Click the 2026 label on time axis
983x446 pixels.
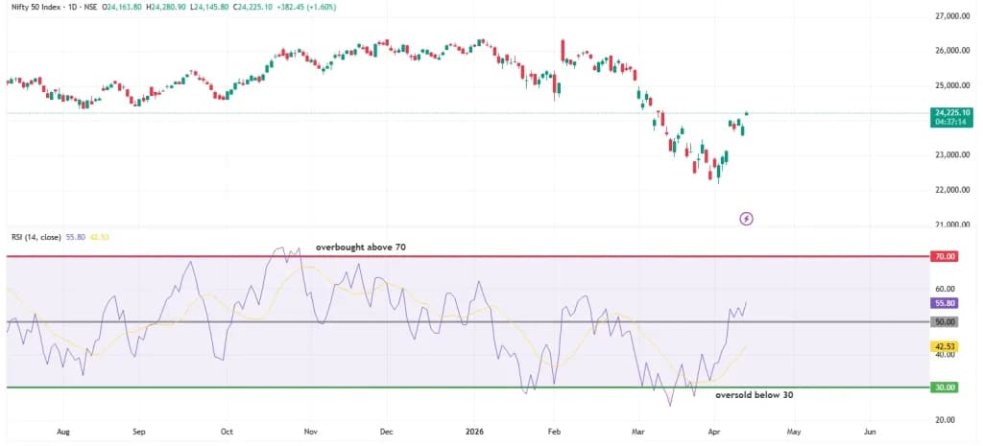coord(474,432)
